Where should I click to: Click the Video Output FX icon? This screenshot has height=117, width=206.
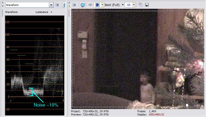tap(90, 5)
